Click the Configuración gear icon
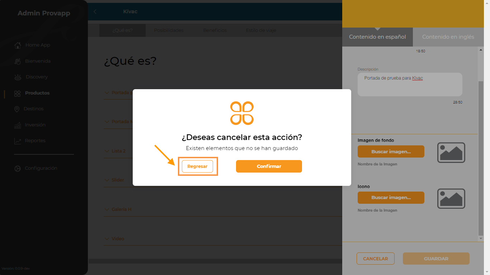The height and width of the screenshot is (275, 490). [x=18, y=168]
